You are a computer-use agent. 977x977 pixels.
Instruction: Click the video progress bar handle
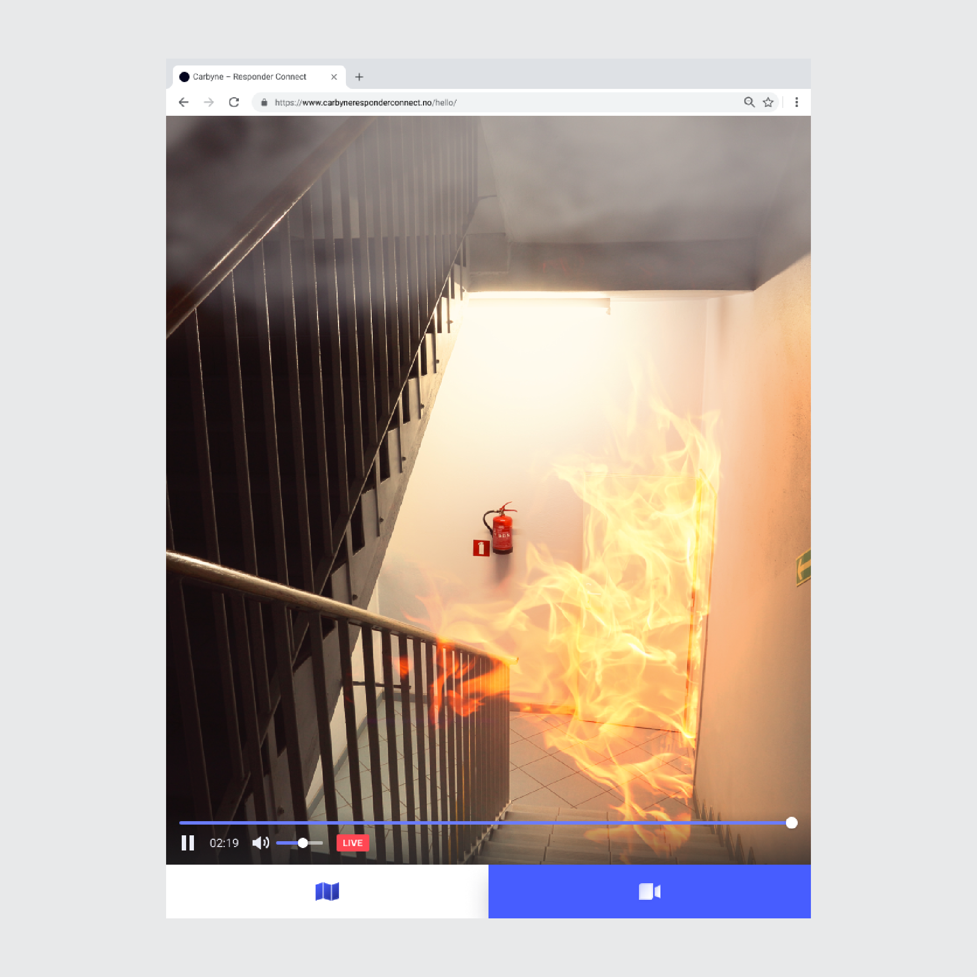(791, 823)
